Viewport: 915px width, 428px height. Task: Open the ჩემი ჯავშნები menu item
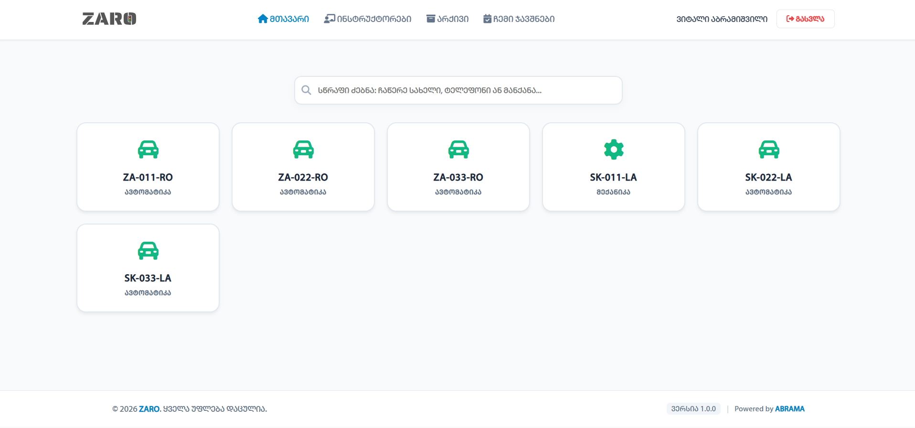pos(519,19)
